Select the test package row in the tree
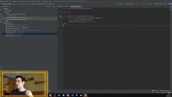 pyautogui.click(x=30, y=19)
